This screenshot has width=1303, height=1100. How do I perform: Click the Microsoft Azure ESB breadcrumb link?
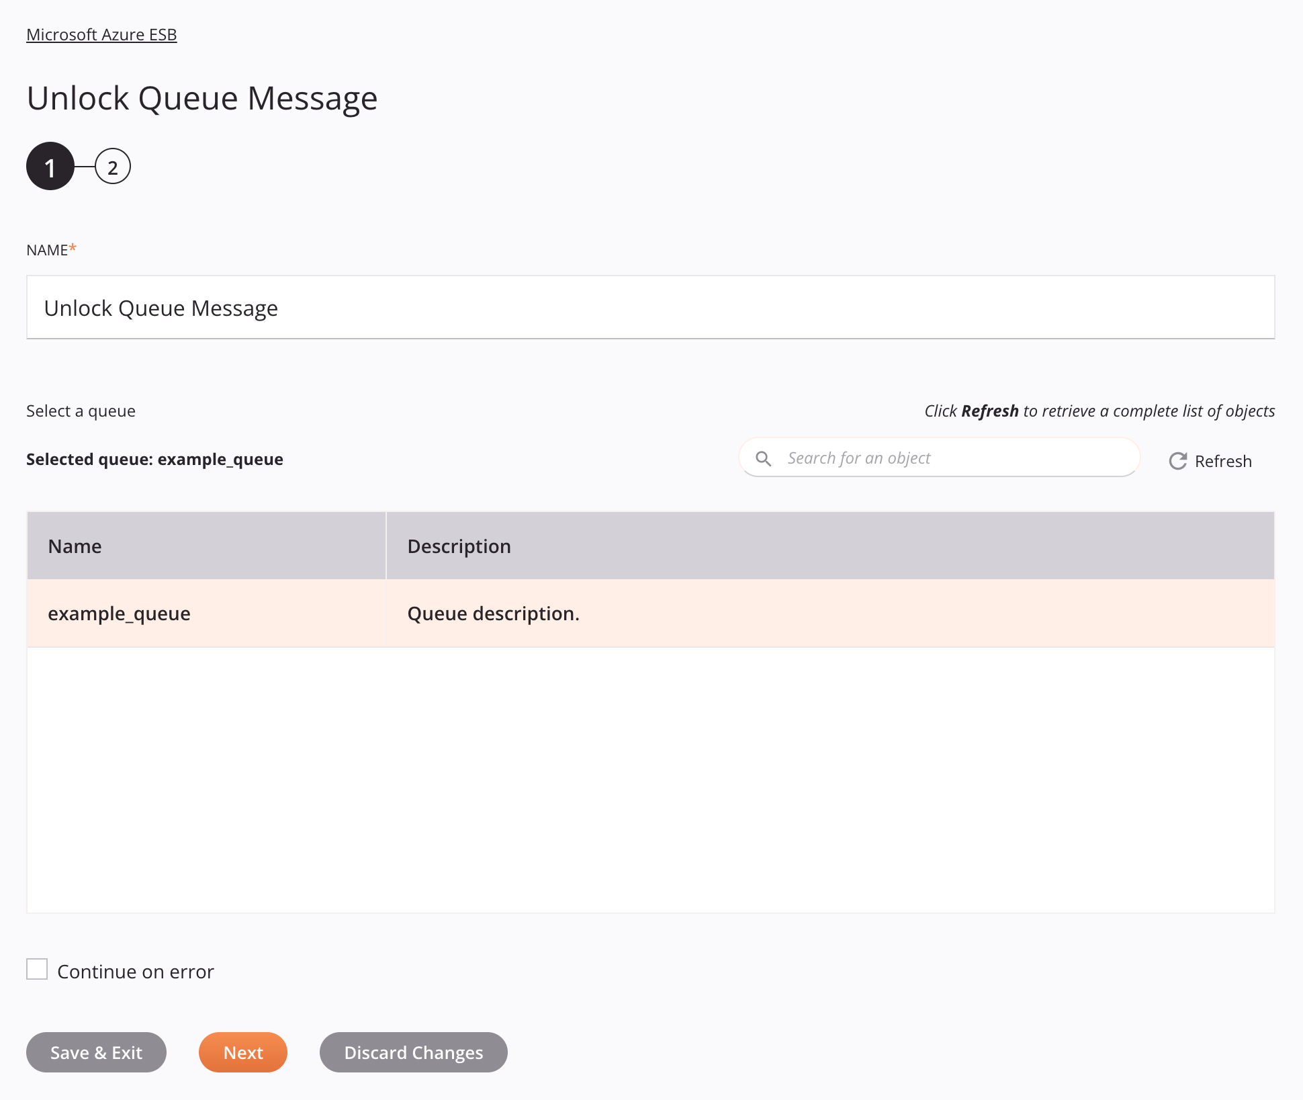click(x=100, y=34)
